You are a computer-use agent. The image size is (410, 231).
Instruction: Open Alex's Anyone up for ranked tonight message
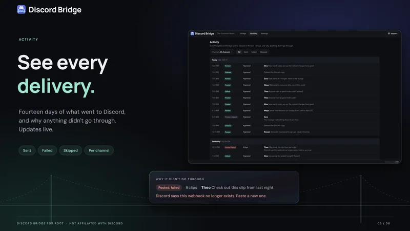[282, 156]
